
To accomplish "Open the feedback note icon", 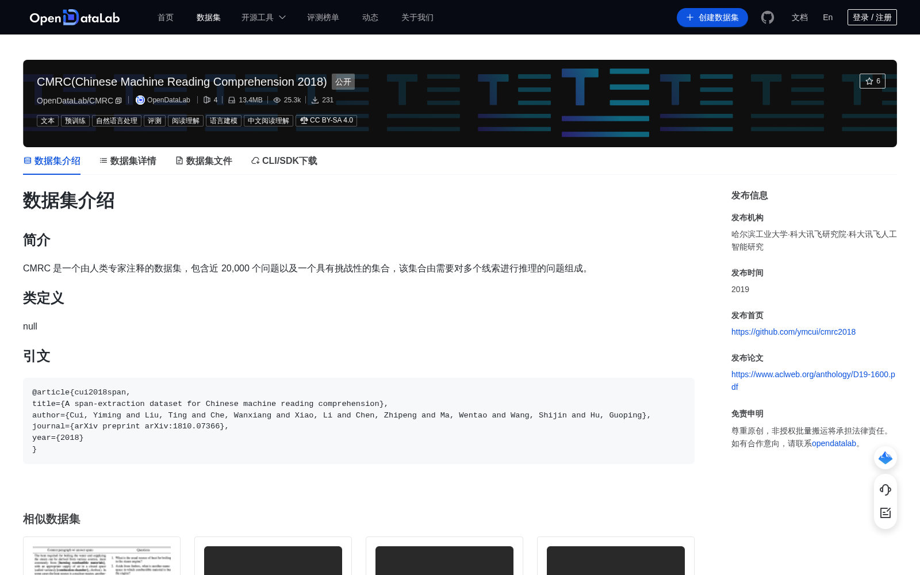I will click(885, 513).
